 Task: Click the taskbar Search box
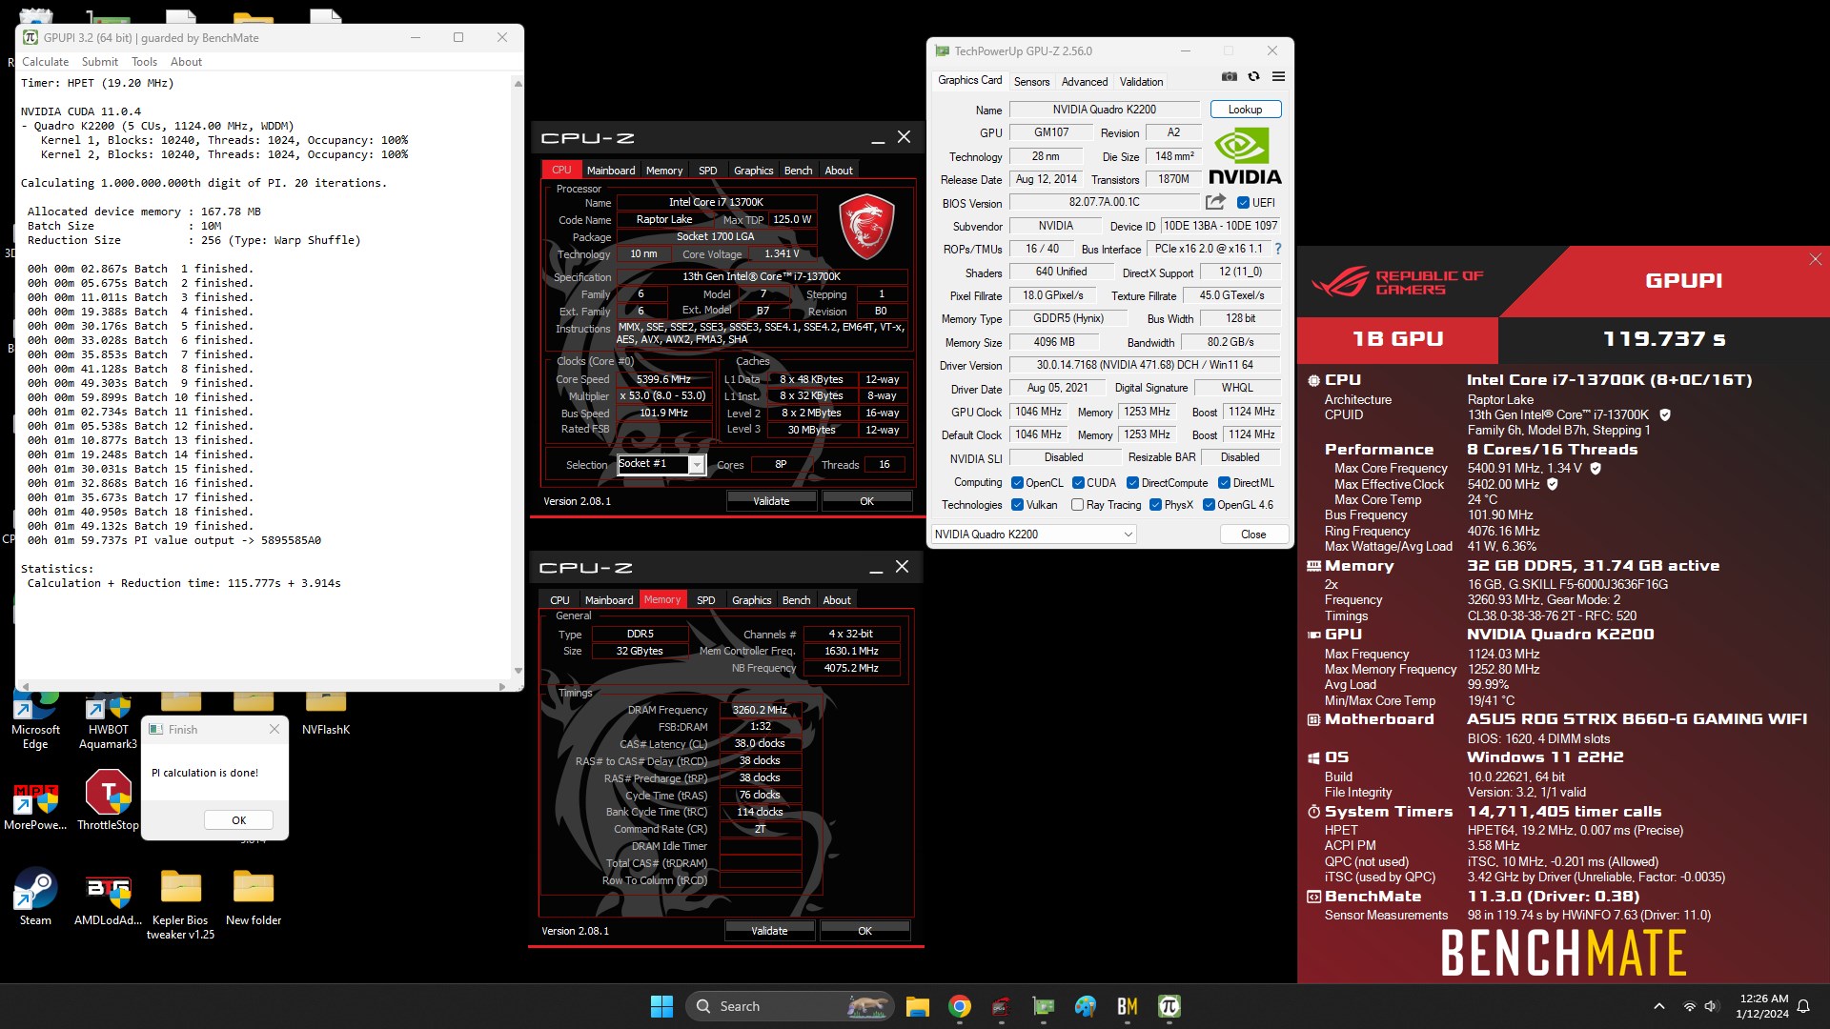[789, 1006]
